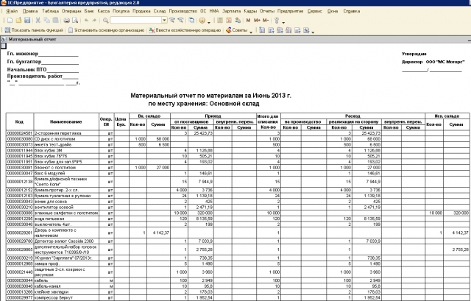Viewport: 471px width, 301px height.
Task: Open the Покупка menu
Action: point(121,11)
